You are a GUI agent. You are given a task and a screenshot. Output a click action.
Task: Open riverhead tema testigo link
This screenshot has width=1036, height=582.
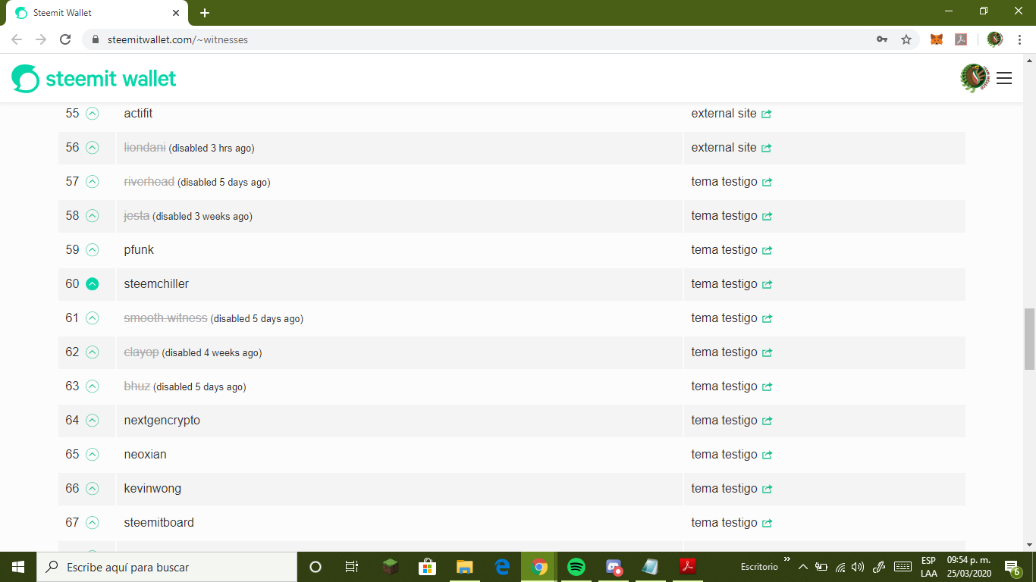point(732,182)
